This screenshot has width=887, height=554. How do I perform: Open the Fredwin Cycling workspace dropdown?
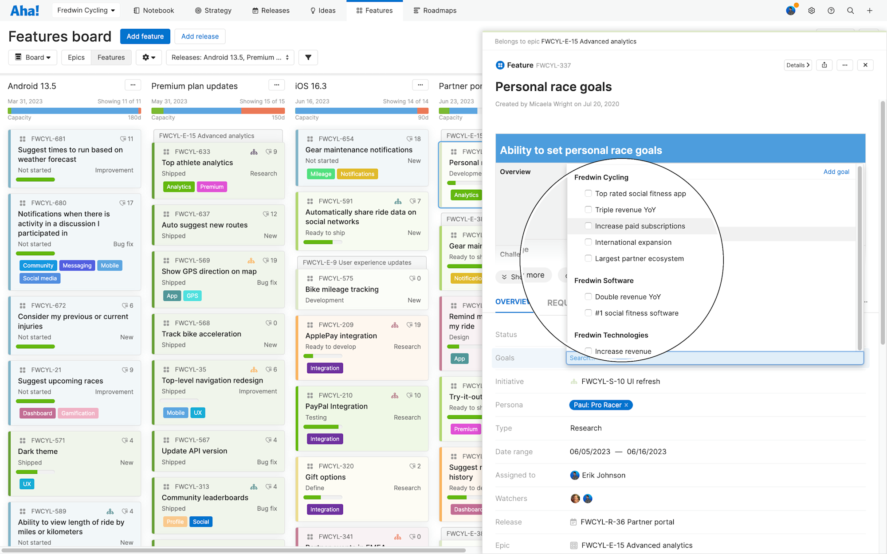pos(86,10)
